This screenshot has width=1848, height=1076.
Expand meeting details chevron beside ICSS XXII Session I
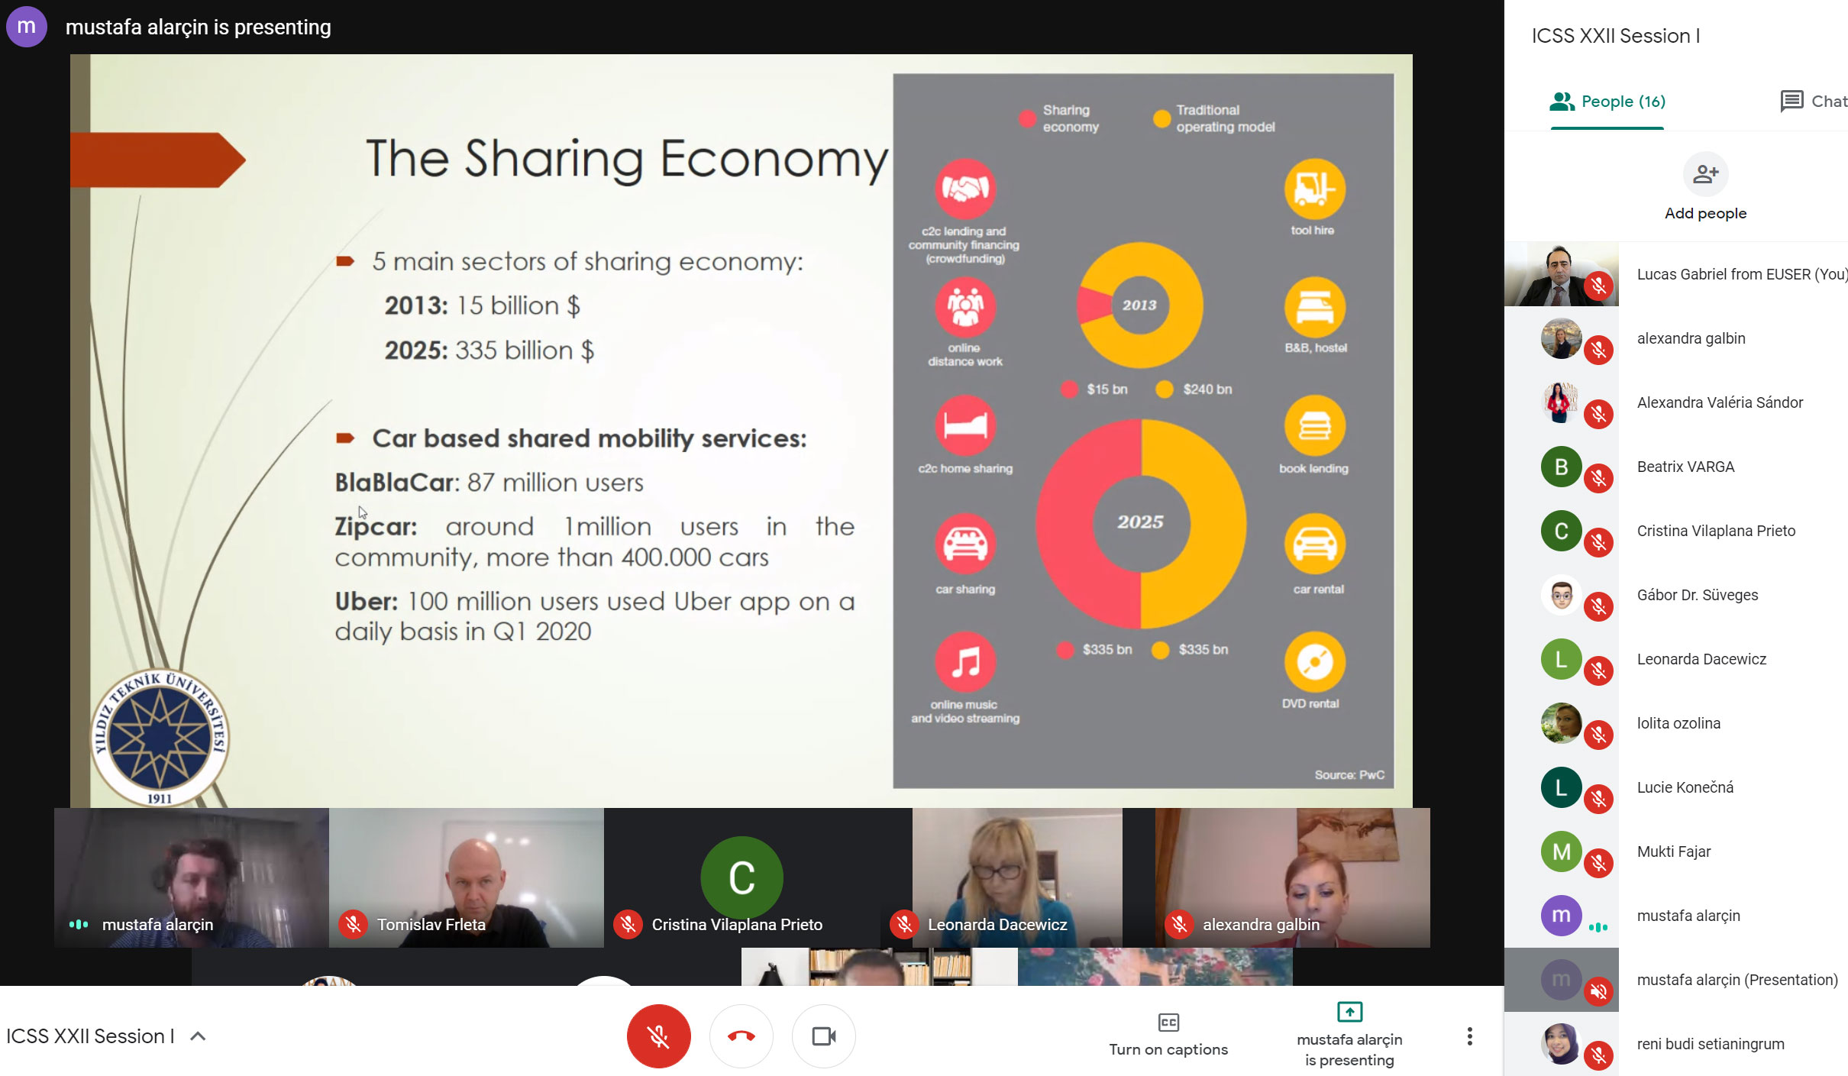click(x=198, y=1036)
